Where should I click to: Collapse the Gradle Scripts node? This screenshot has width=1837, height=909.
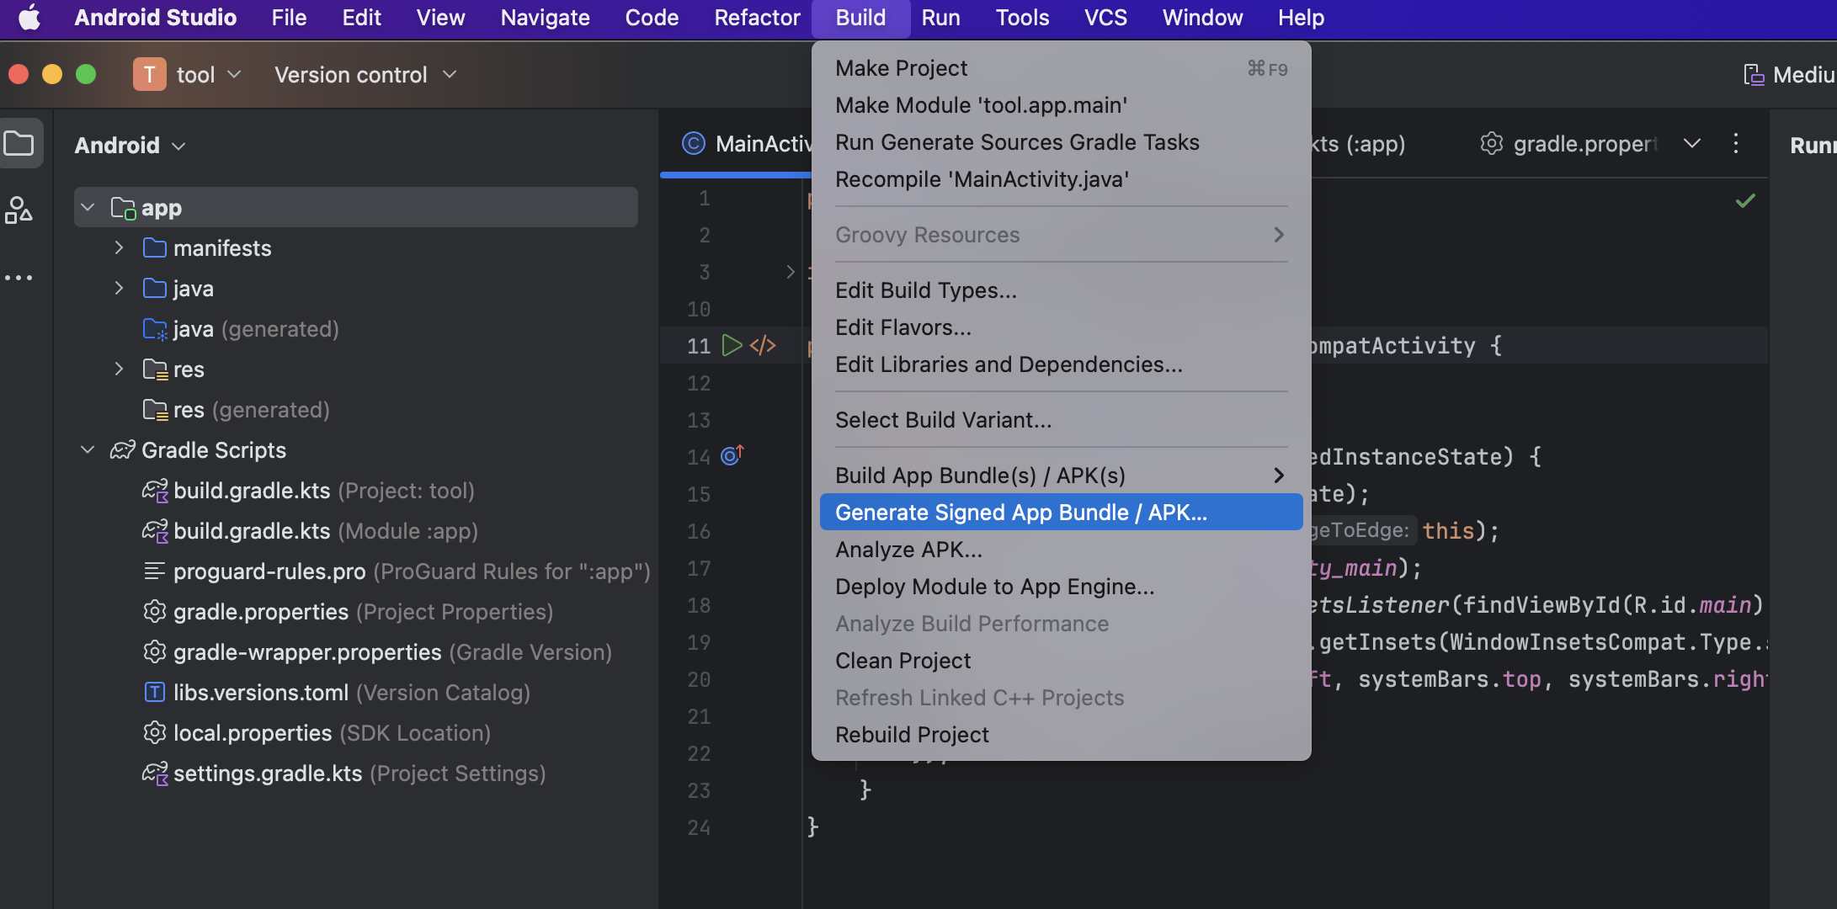coord(88,449)
